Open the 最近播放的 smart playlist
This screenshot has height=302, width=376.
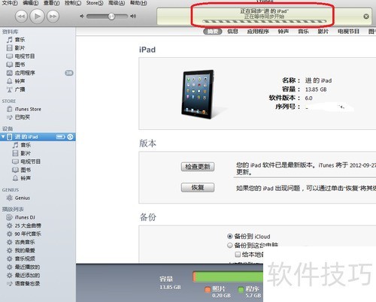27,267
